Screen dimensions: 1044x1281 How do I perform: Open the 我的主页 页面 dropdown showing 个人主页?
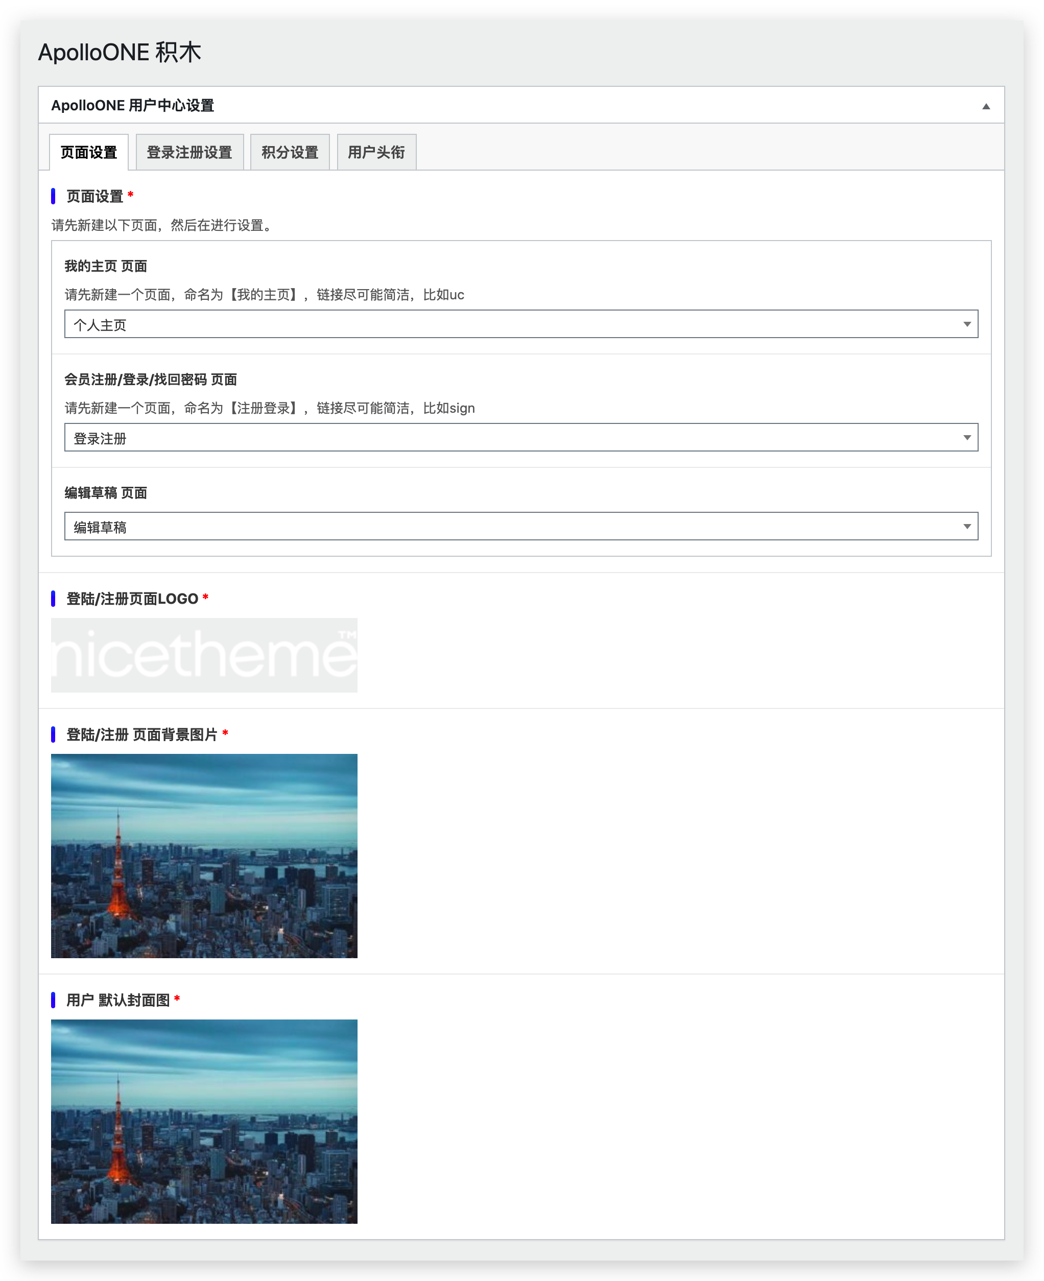point(521,324)
